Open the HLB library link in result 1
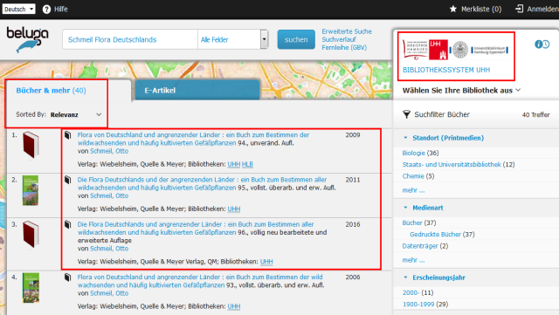 click(x=247, y=164)
